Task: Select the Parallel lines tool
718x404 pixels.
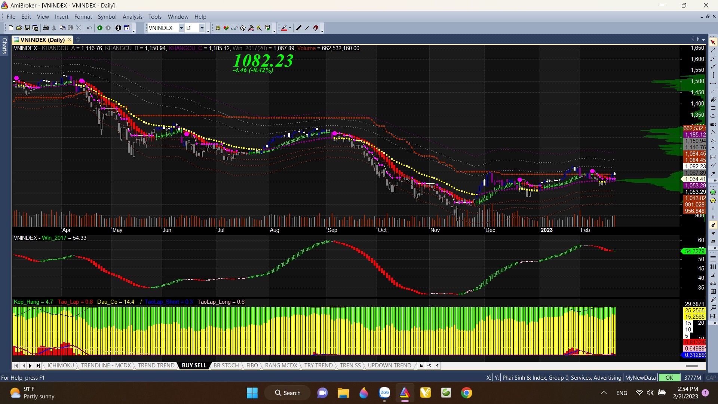Action: 713,92
